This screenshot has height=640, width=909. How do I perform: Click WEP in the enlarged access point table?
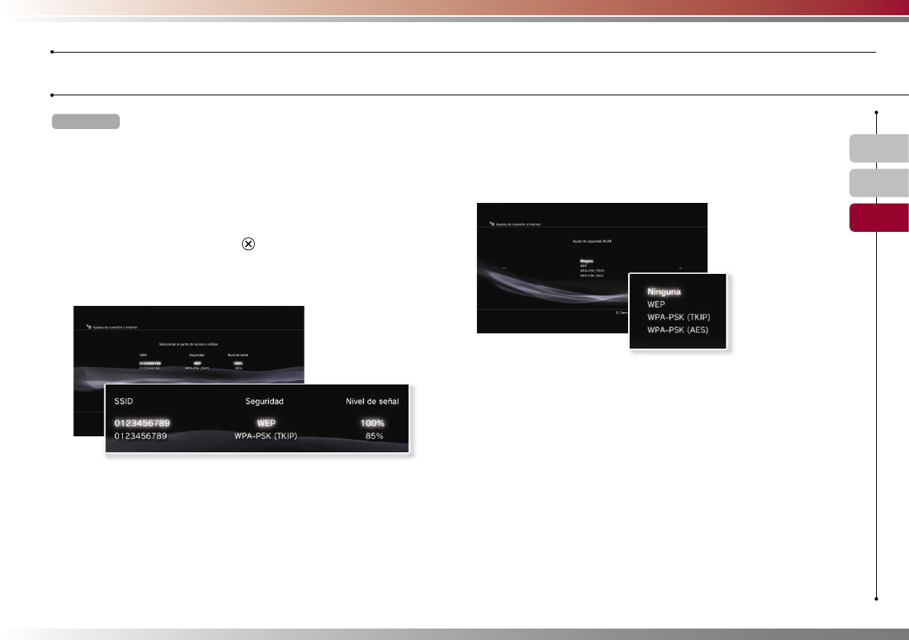266,423
